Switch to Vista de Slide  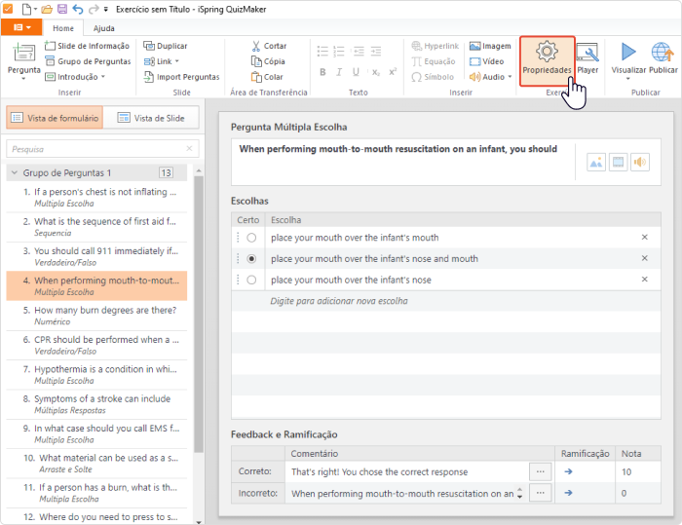point(151,118)
